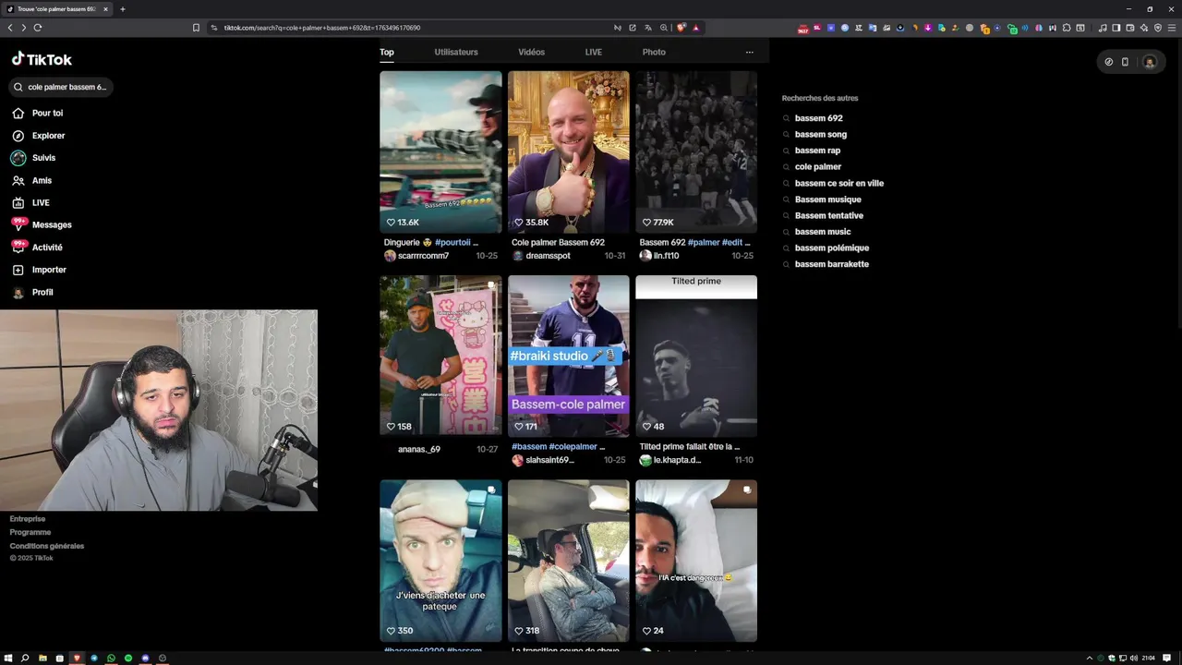Switch to the Utilisateurs tab

pos(456,52)
